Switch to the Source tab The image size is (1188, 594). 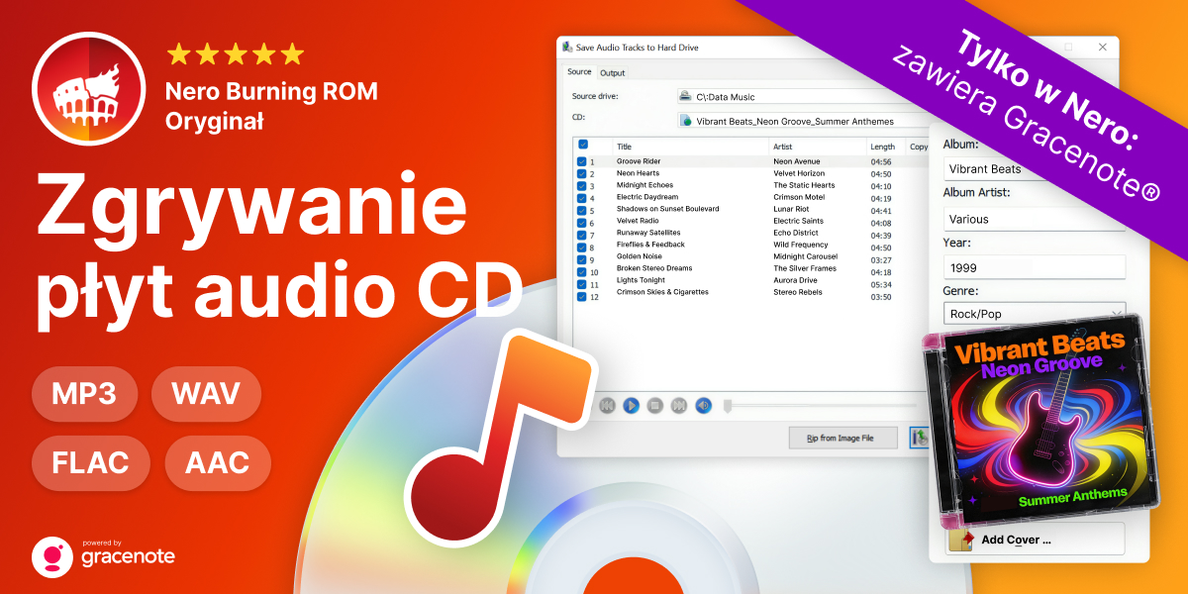pyautogui.click(x=579, y=72)
